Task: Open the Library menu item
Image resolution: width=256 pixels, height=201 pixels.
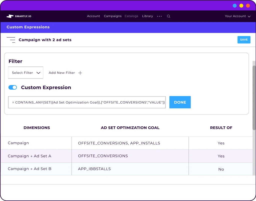Action: point(147,16)
